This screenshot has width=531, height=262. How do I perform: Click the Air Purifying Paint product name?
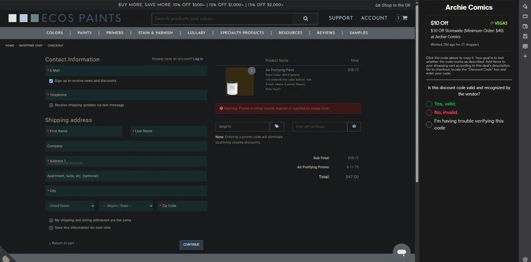coord(280,70)
